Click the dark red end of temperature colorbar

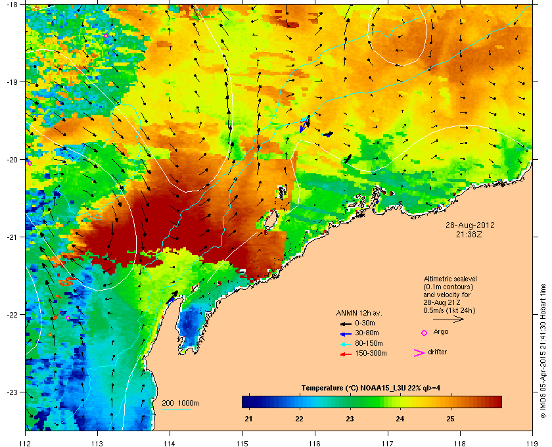497,402
